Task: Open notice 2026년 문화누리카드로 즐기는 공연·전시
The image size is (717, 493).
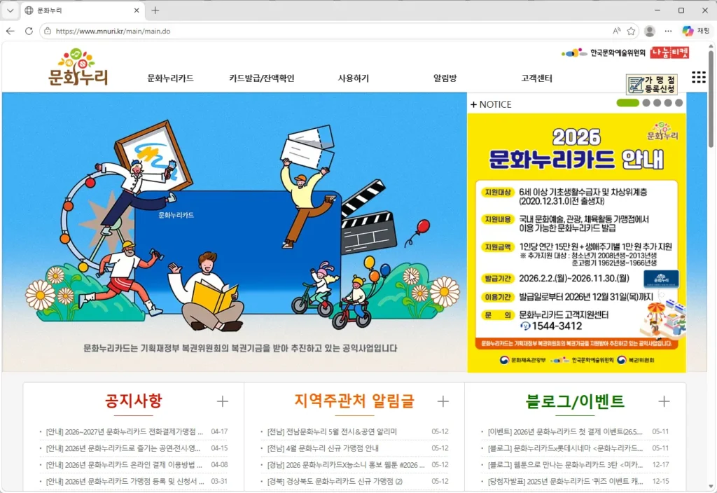Action: coord(123,448)
